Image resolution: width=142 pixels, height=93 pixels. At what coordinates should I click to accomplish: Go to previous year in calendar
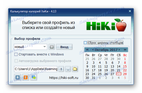[87, 50]
